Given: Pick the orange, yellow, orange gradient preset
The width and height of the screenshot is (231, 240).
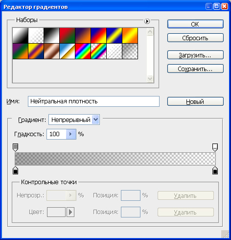Looking at the screenshot, I should (130, 35).
